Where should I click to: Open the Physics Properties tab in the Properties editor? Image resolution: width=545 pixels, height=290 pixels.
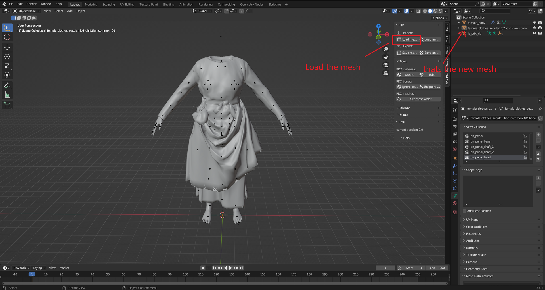[455, 180]
